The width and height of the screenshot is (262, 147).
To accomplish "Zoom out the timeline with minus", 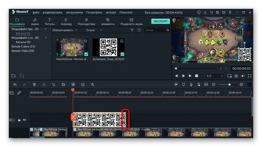I will point(213,84).
